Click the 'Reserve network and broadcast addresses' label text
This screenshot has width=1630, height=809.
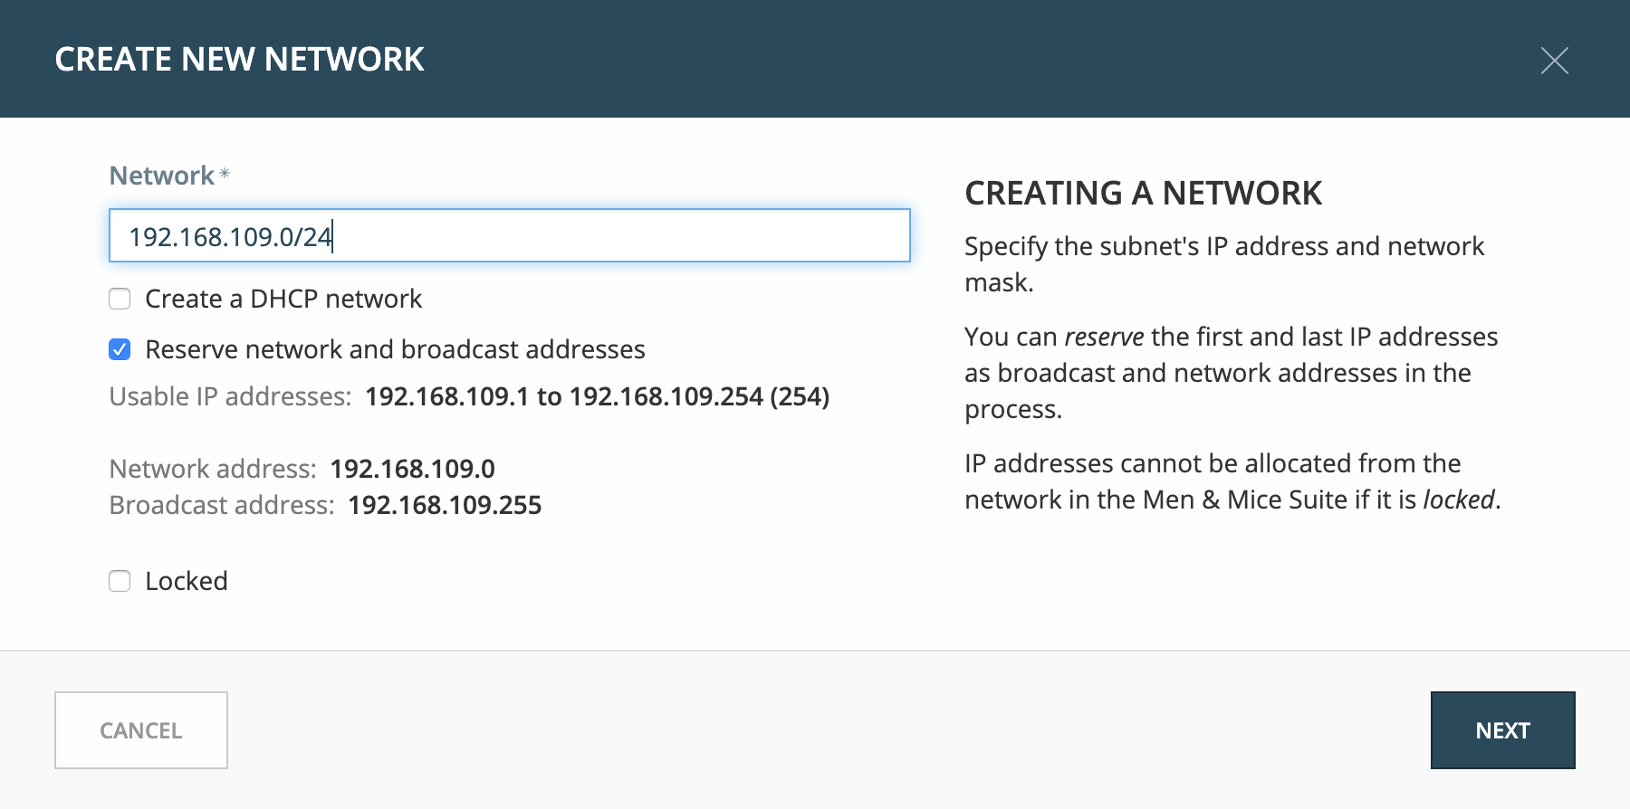[x=395, y=349]
